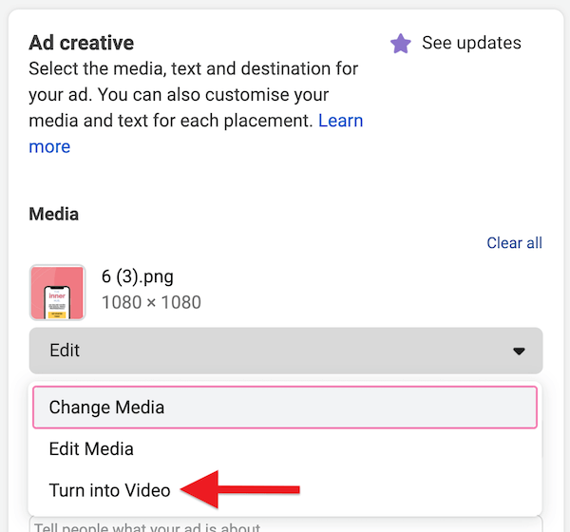Click the 6 (3).png file name
570x532 pixels.
point(137,277)
